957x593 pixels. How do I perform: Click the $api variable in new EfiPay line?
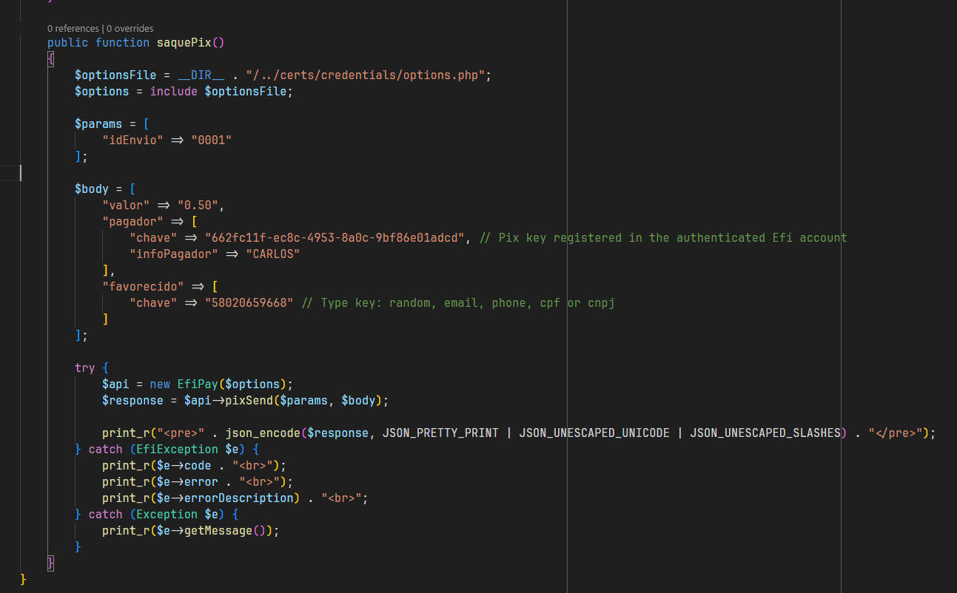[x=115, y=384]
